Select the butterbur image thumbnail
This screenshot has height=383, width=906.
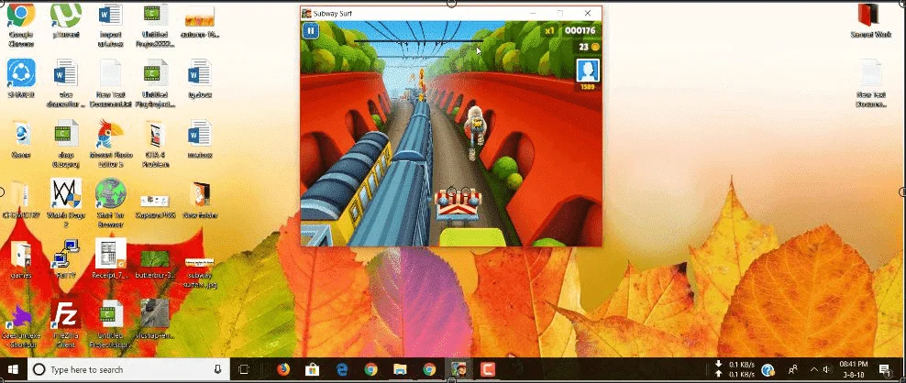[x=155, y=264]
